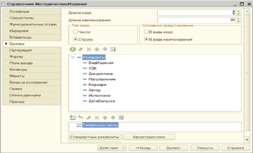
Task: Switch to the Права tab
Action: (32, 89)
